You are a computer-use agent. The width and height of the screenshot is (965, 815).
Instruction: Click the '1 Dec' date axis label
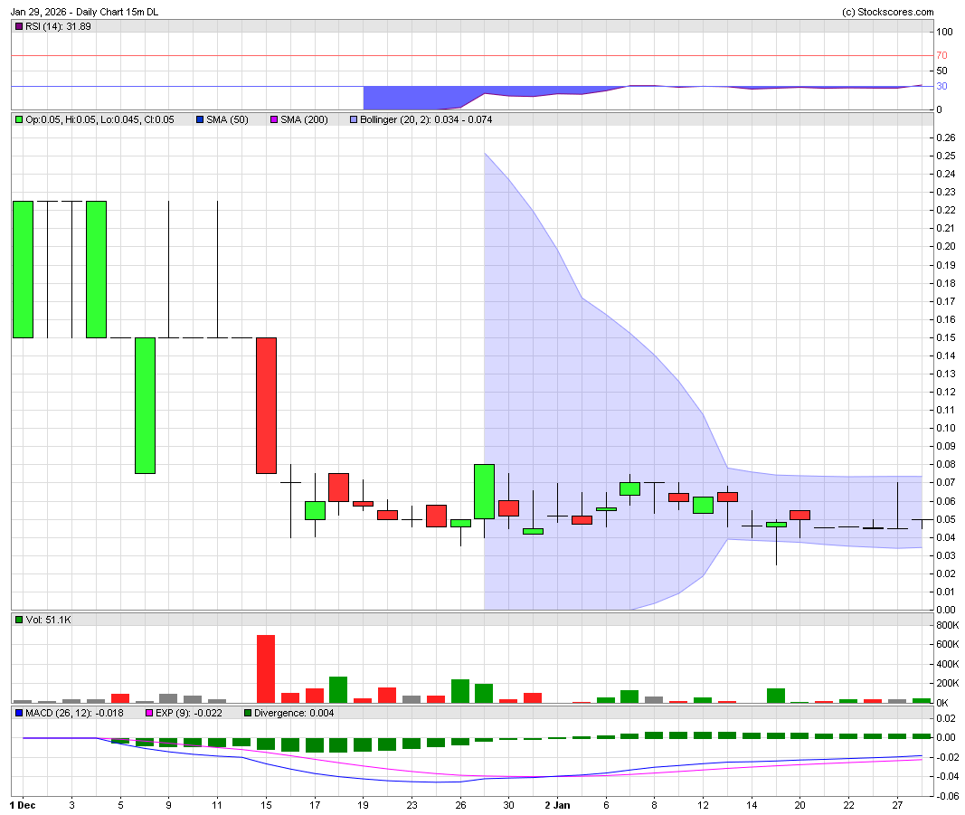click(x=23, y=804)
